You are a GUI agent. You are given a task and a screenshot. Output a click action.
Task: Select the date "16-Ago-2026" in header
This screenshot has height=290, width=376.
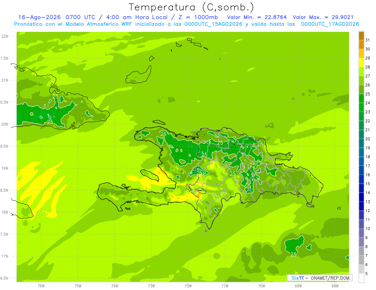[39, 17]
